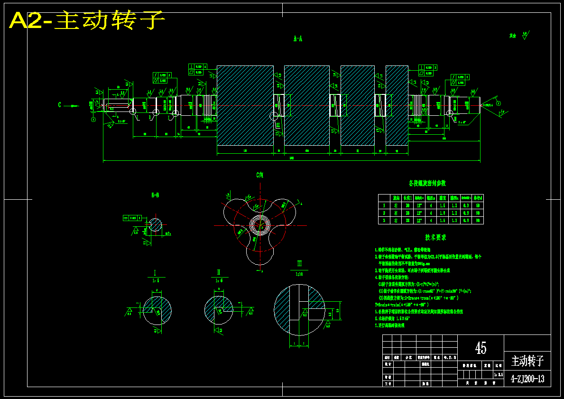Select the "B-B" section label
The height and width of the screenshot is (399, 564).
[x=155, y=195]
